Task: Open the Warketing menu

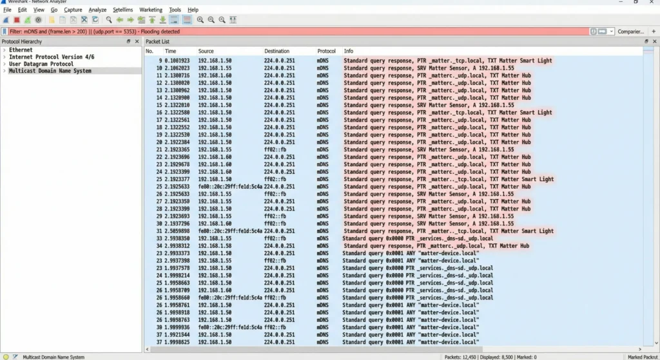Action: (151, 10)
